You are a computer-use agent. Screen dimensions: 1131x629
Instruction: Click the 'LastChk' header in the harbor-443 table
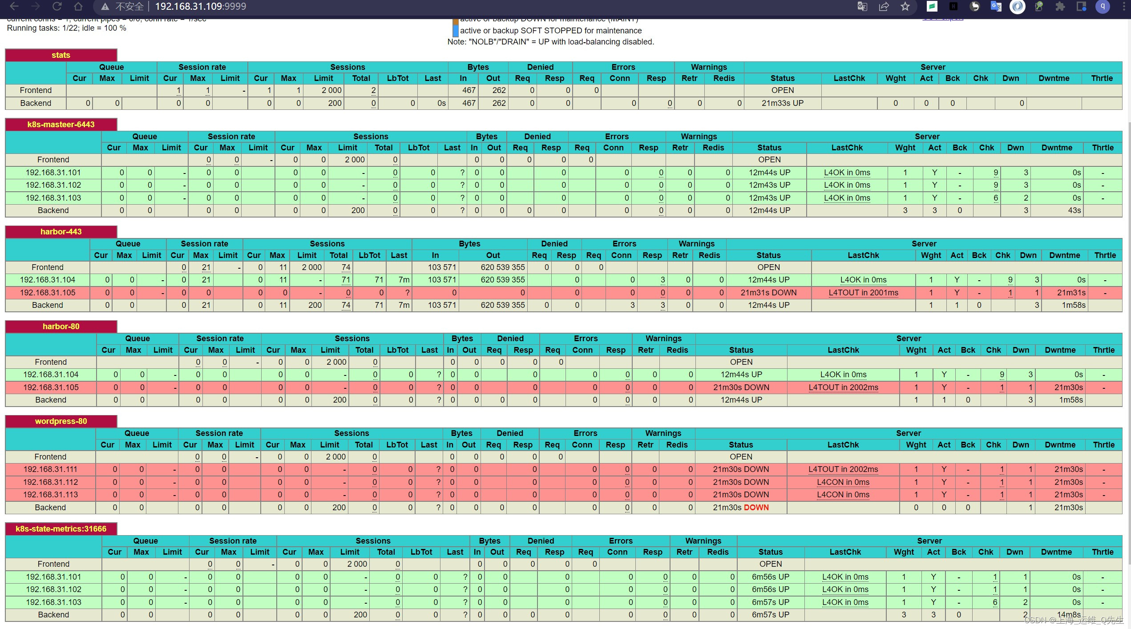[863, 255]
